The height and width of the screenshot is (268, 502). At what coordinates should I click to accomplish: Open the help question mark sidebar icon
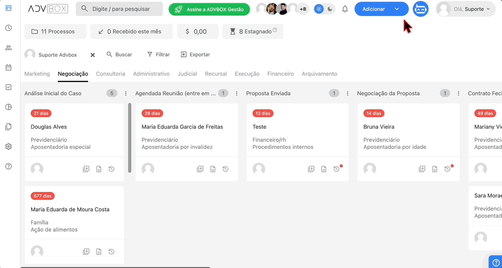8,166
